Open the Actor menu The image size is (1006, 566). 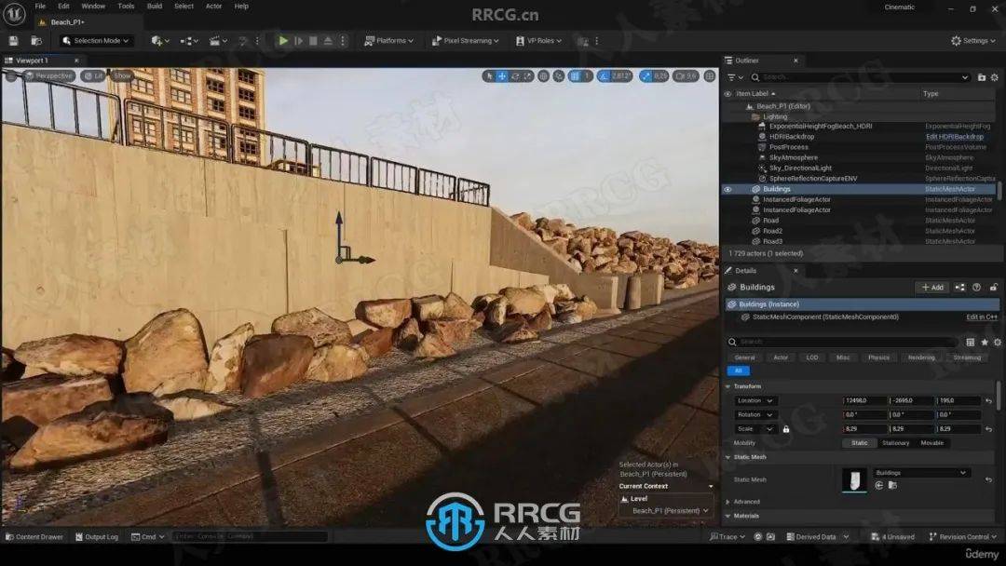(213, 6)
